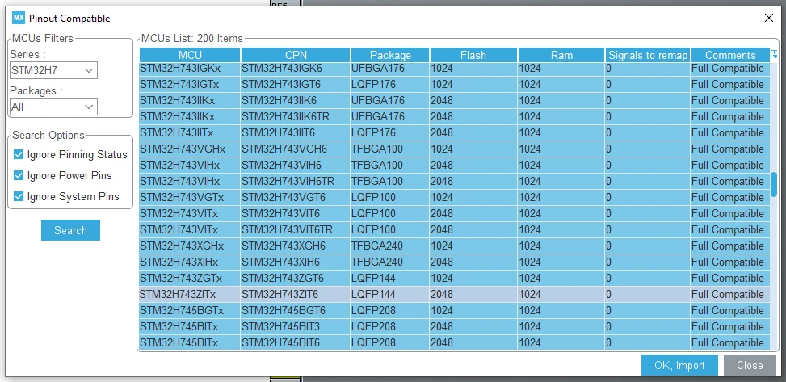Viewport: 786px width, 382px height.
Task: Click the Close button at bottom right
Action: pyautogui.click(x=750, y=366)
